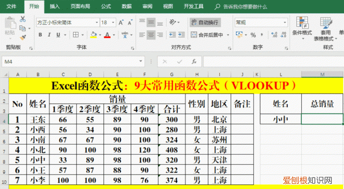Open the borders grid icon
Image resolution: width=344 pixels, height=189 pixels.
click(x=76, y=35)
